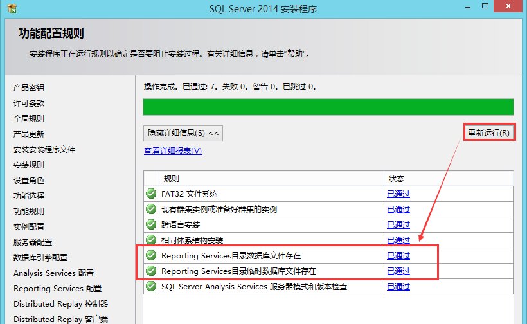This screenshot has width=527, height=324.
Task: Select Distributed Replay 控制器 step in sidebar
Action: click(61, 304)
